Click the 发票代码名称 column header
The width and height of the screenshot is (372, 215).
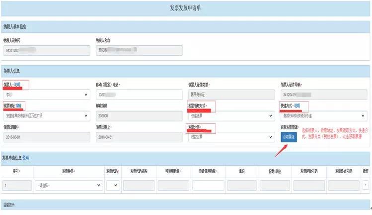click(x=139, y=171)
